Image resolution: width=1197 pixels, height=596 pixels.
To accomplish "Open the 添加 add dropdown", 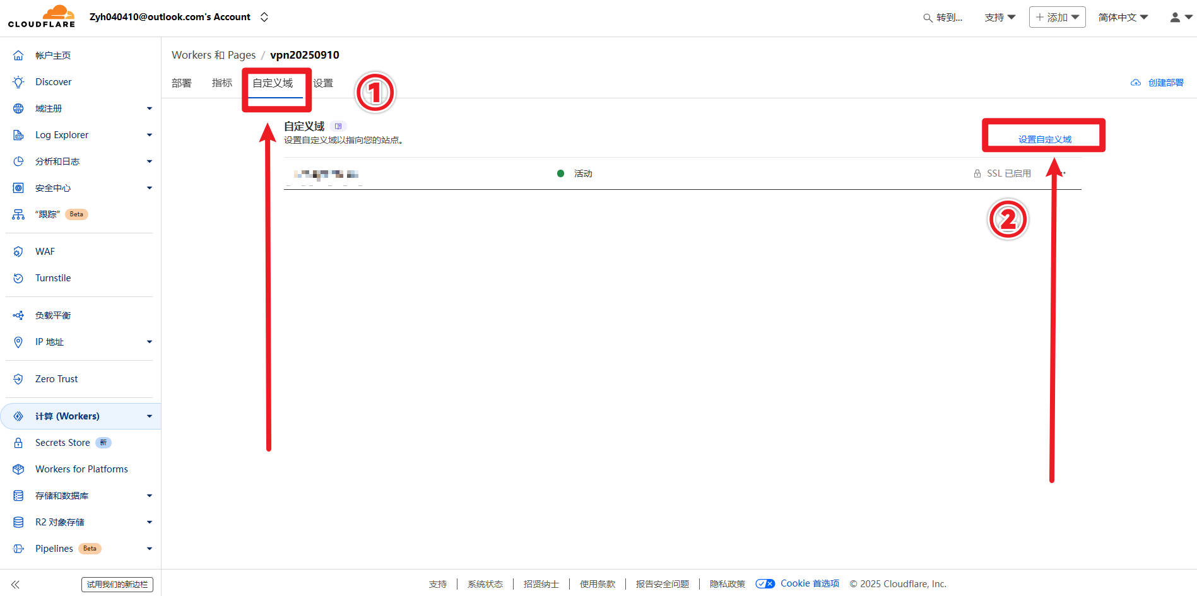I will (x=1058, y=17).
